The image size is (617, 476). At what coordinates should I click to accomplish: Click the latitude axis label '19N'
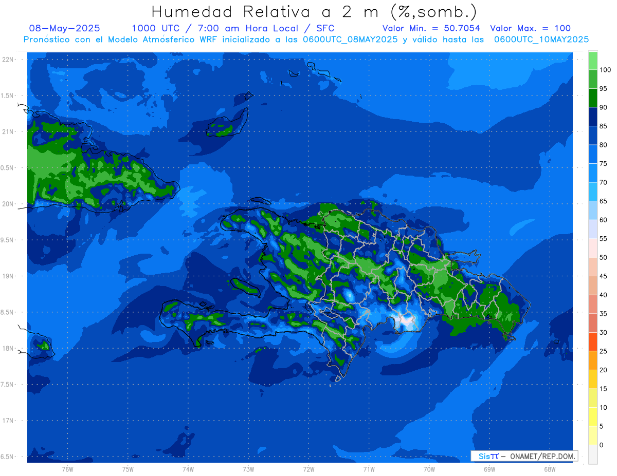pyautogui.click(x=8, y=276)
